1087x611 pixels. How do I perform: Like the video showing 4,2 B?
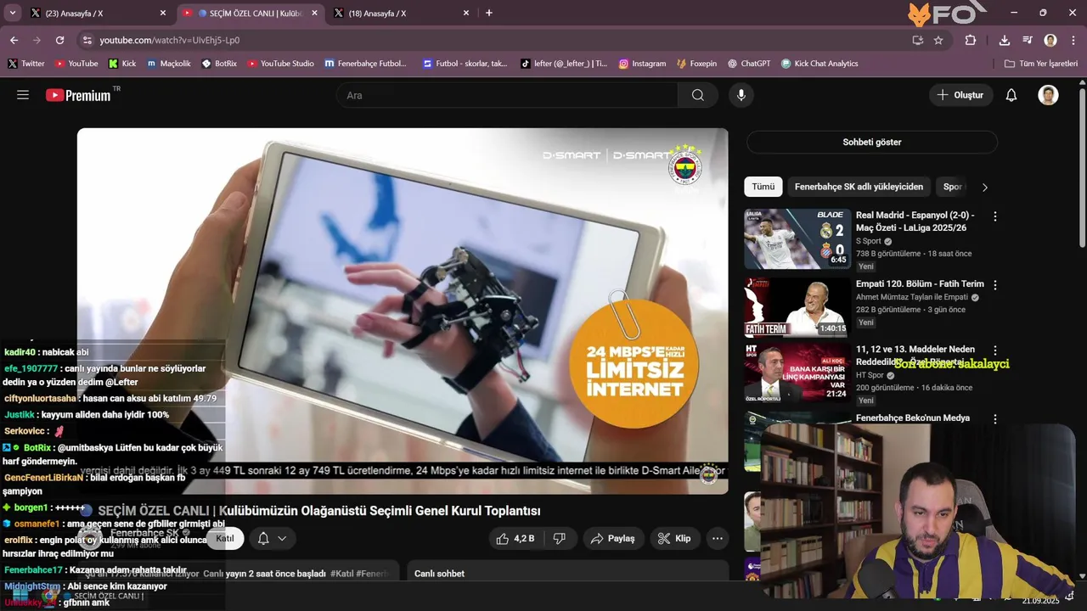pos(515,538)
